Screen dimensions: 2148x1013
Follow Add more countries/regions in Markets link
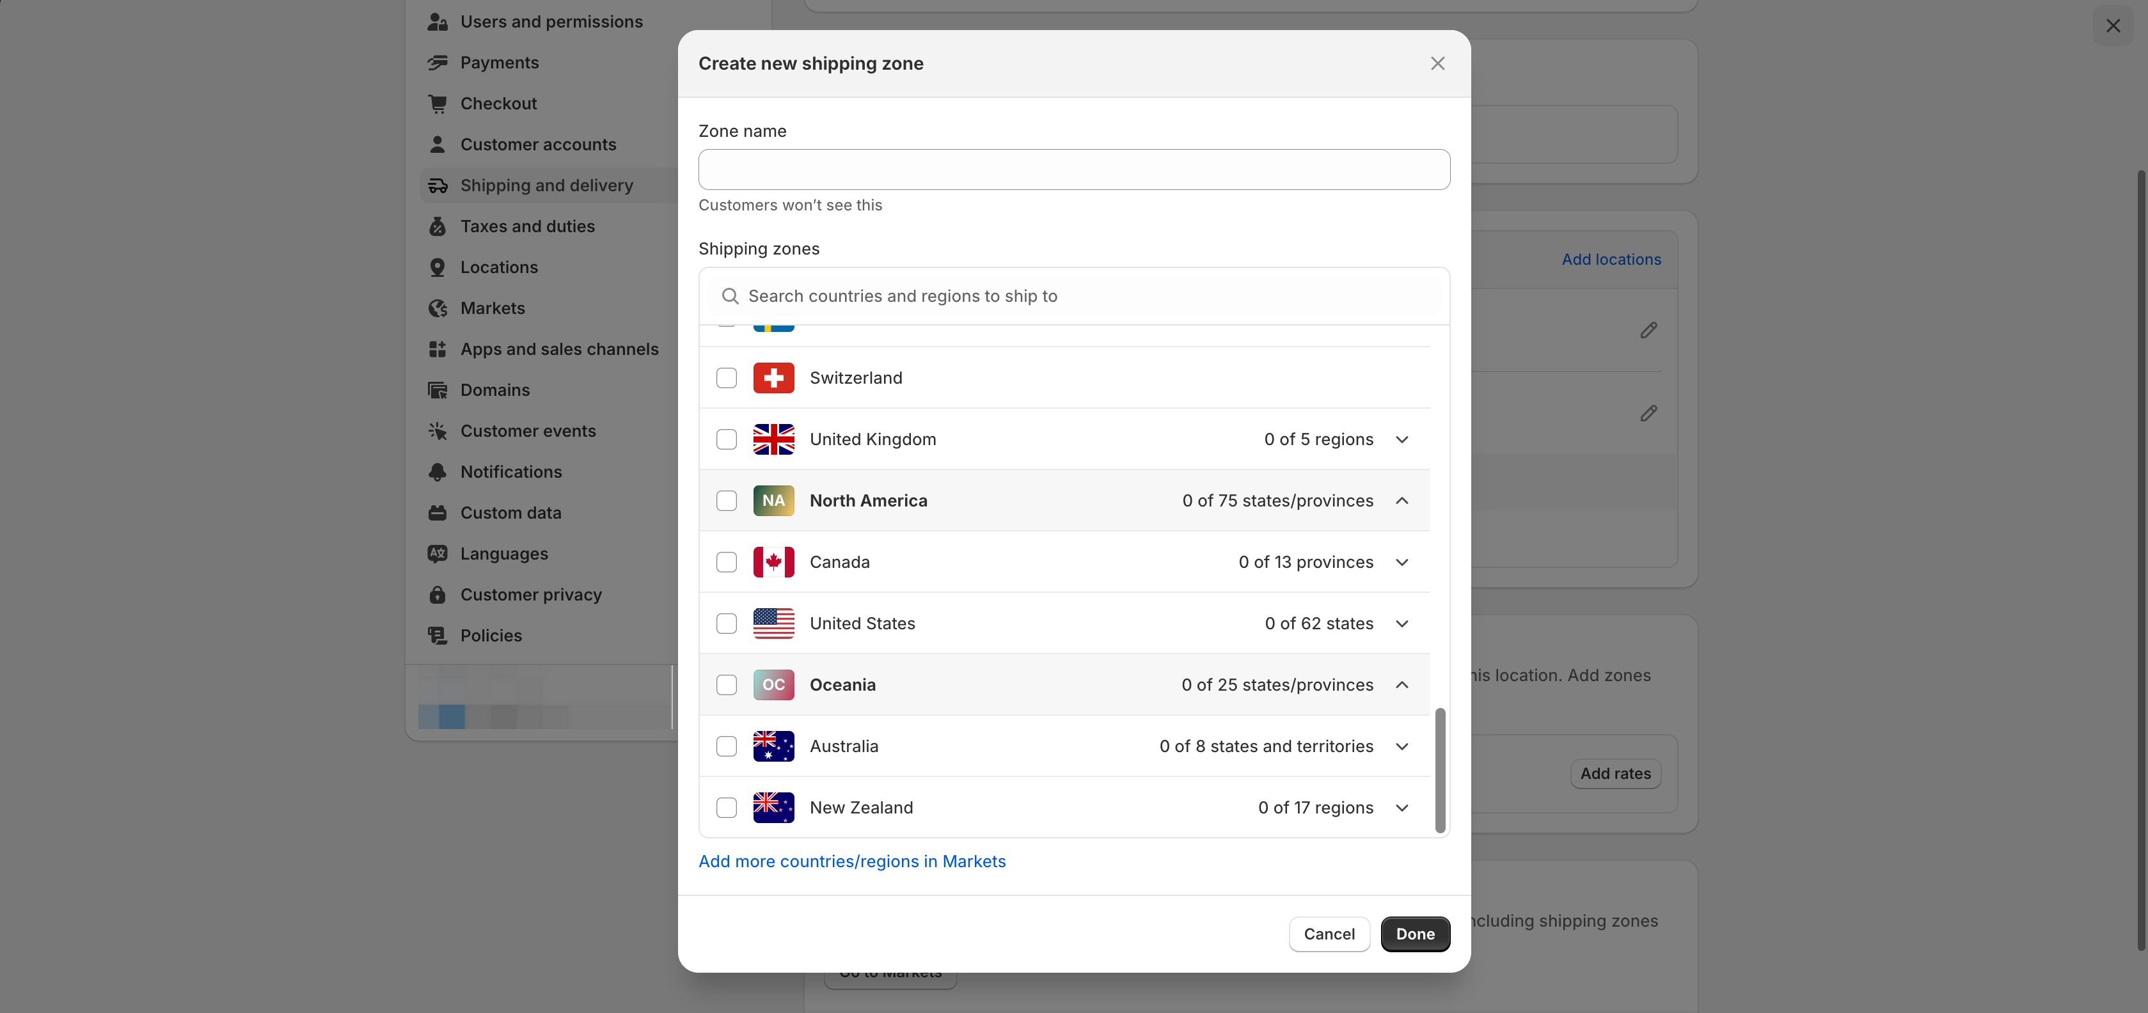click(851, 861)
